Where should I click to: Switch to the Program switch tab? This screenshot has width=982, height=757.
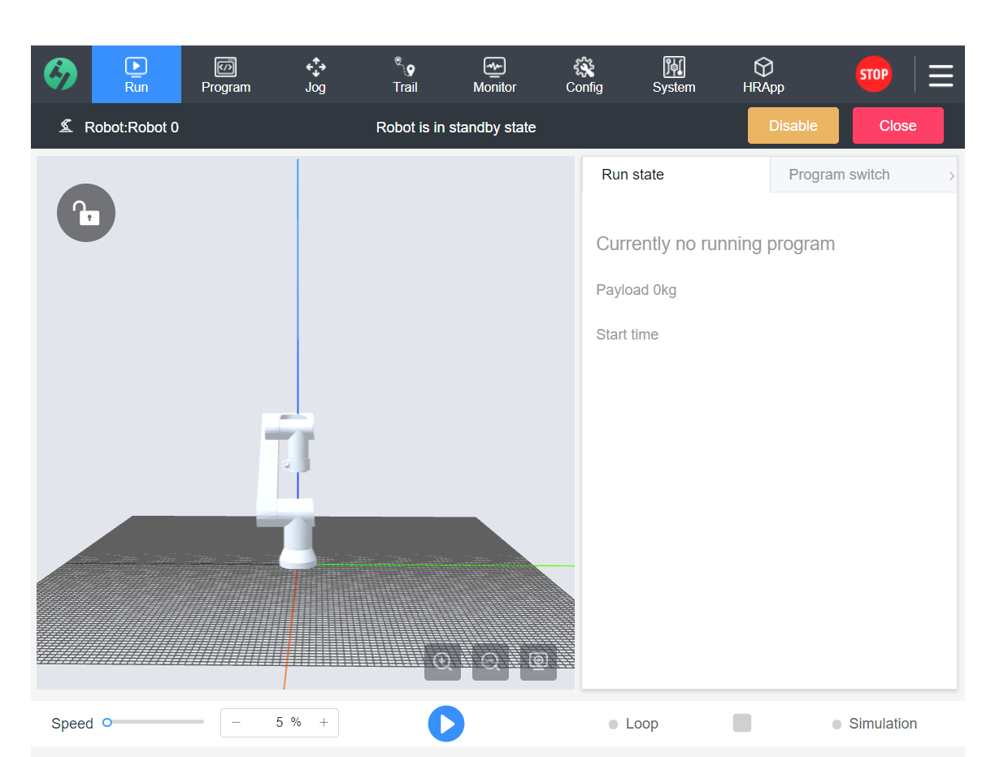(x=839, y=175)
